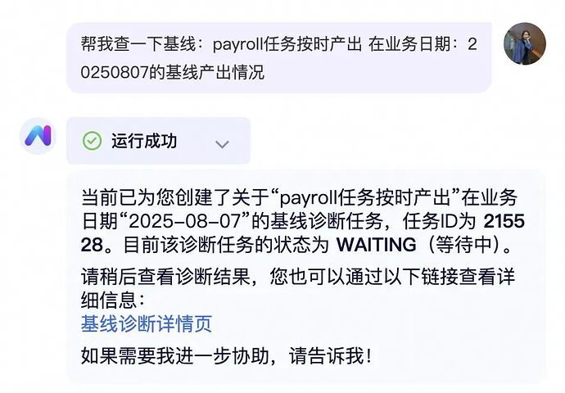565x393 pixels.
Task: Click the 运行成功 status label
Action: 144,141
